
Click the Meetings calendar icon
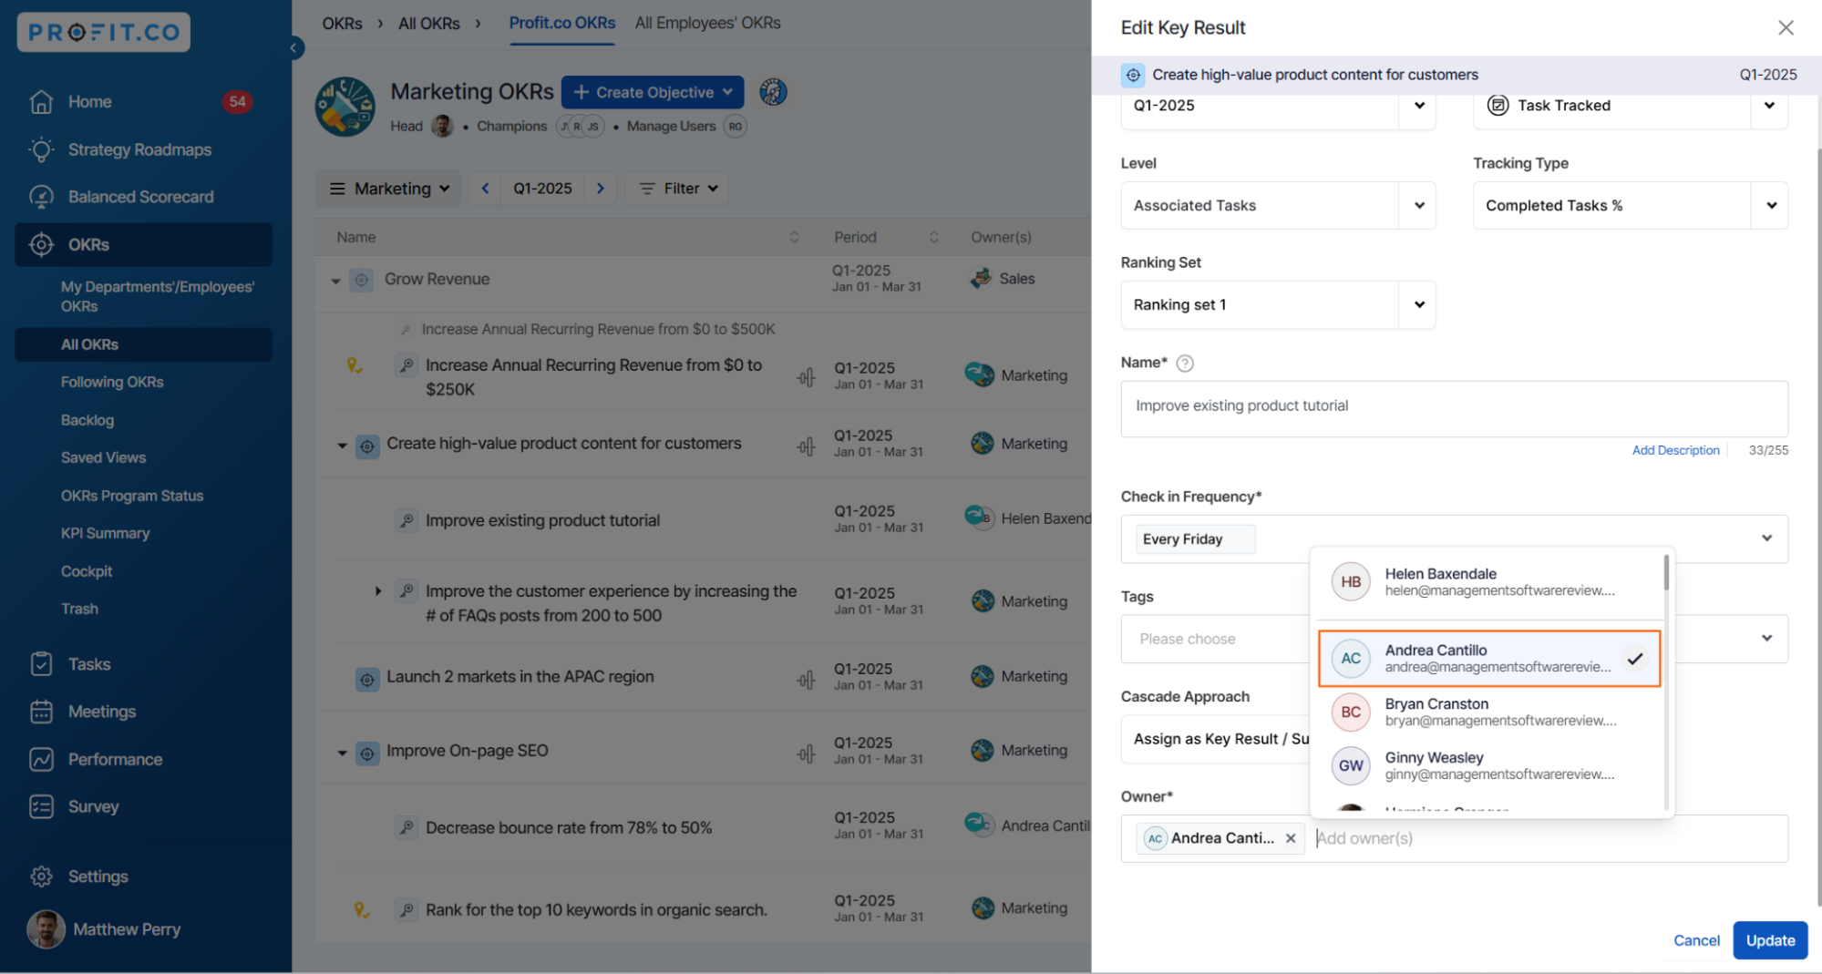click(41, 712)
